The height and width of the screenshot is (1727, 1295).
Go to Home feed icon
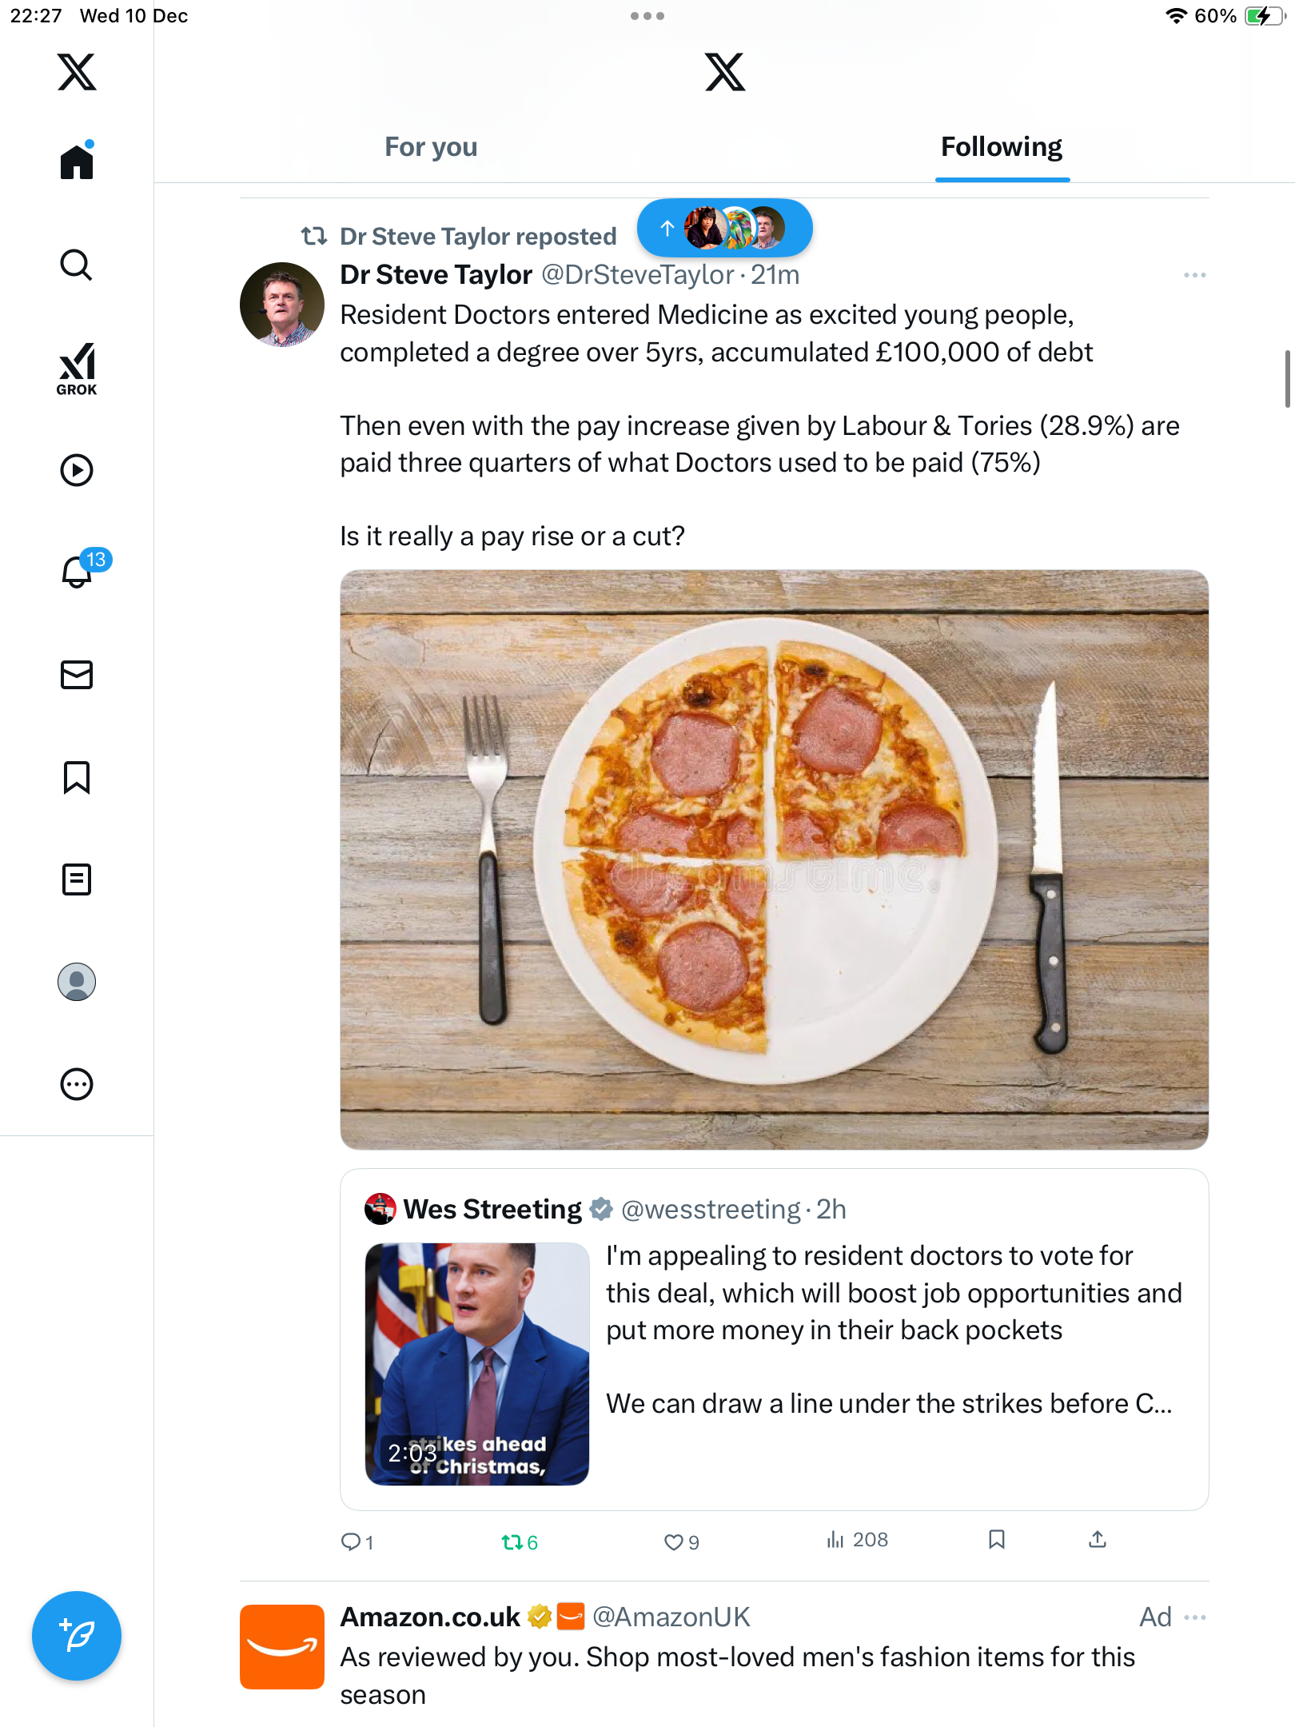77,162
